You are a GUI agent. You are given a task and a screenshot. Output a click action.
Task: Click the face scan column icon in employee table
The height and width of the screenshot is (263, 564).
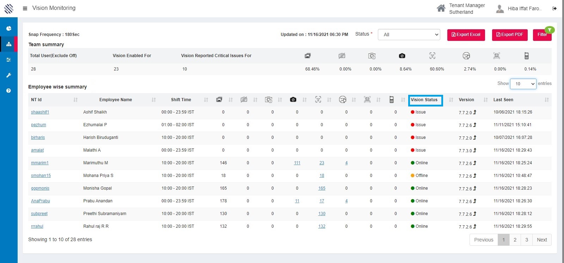(318, 100)
